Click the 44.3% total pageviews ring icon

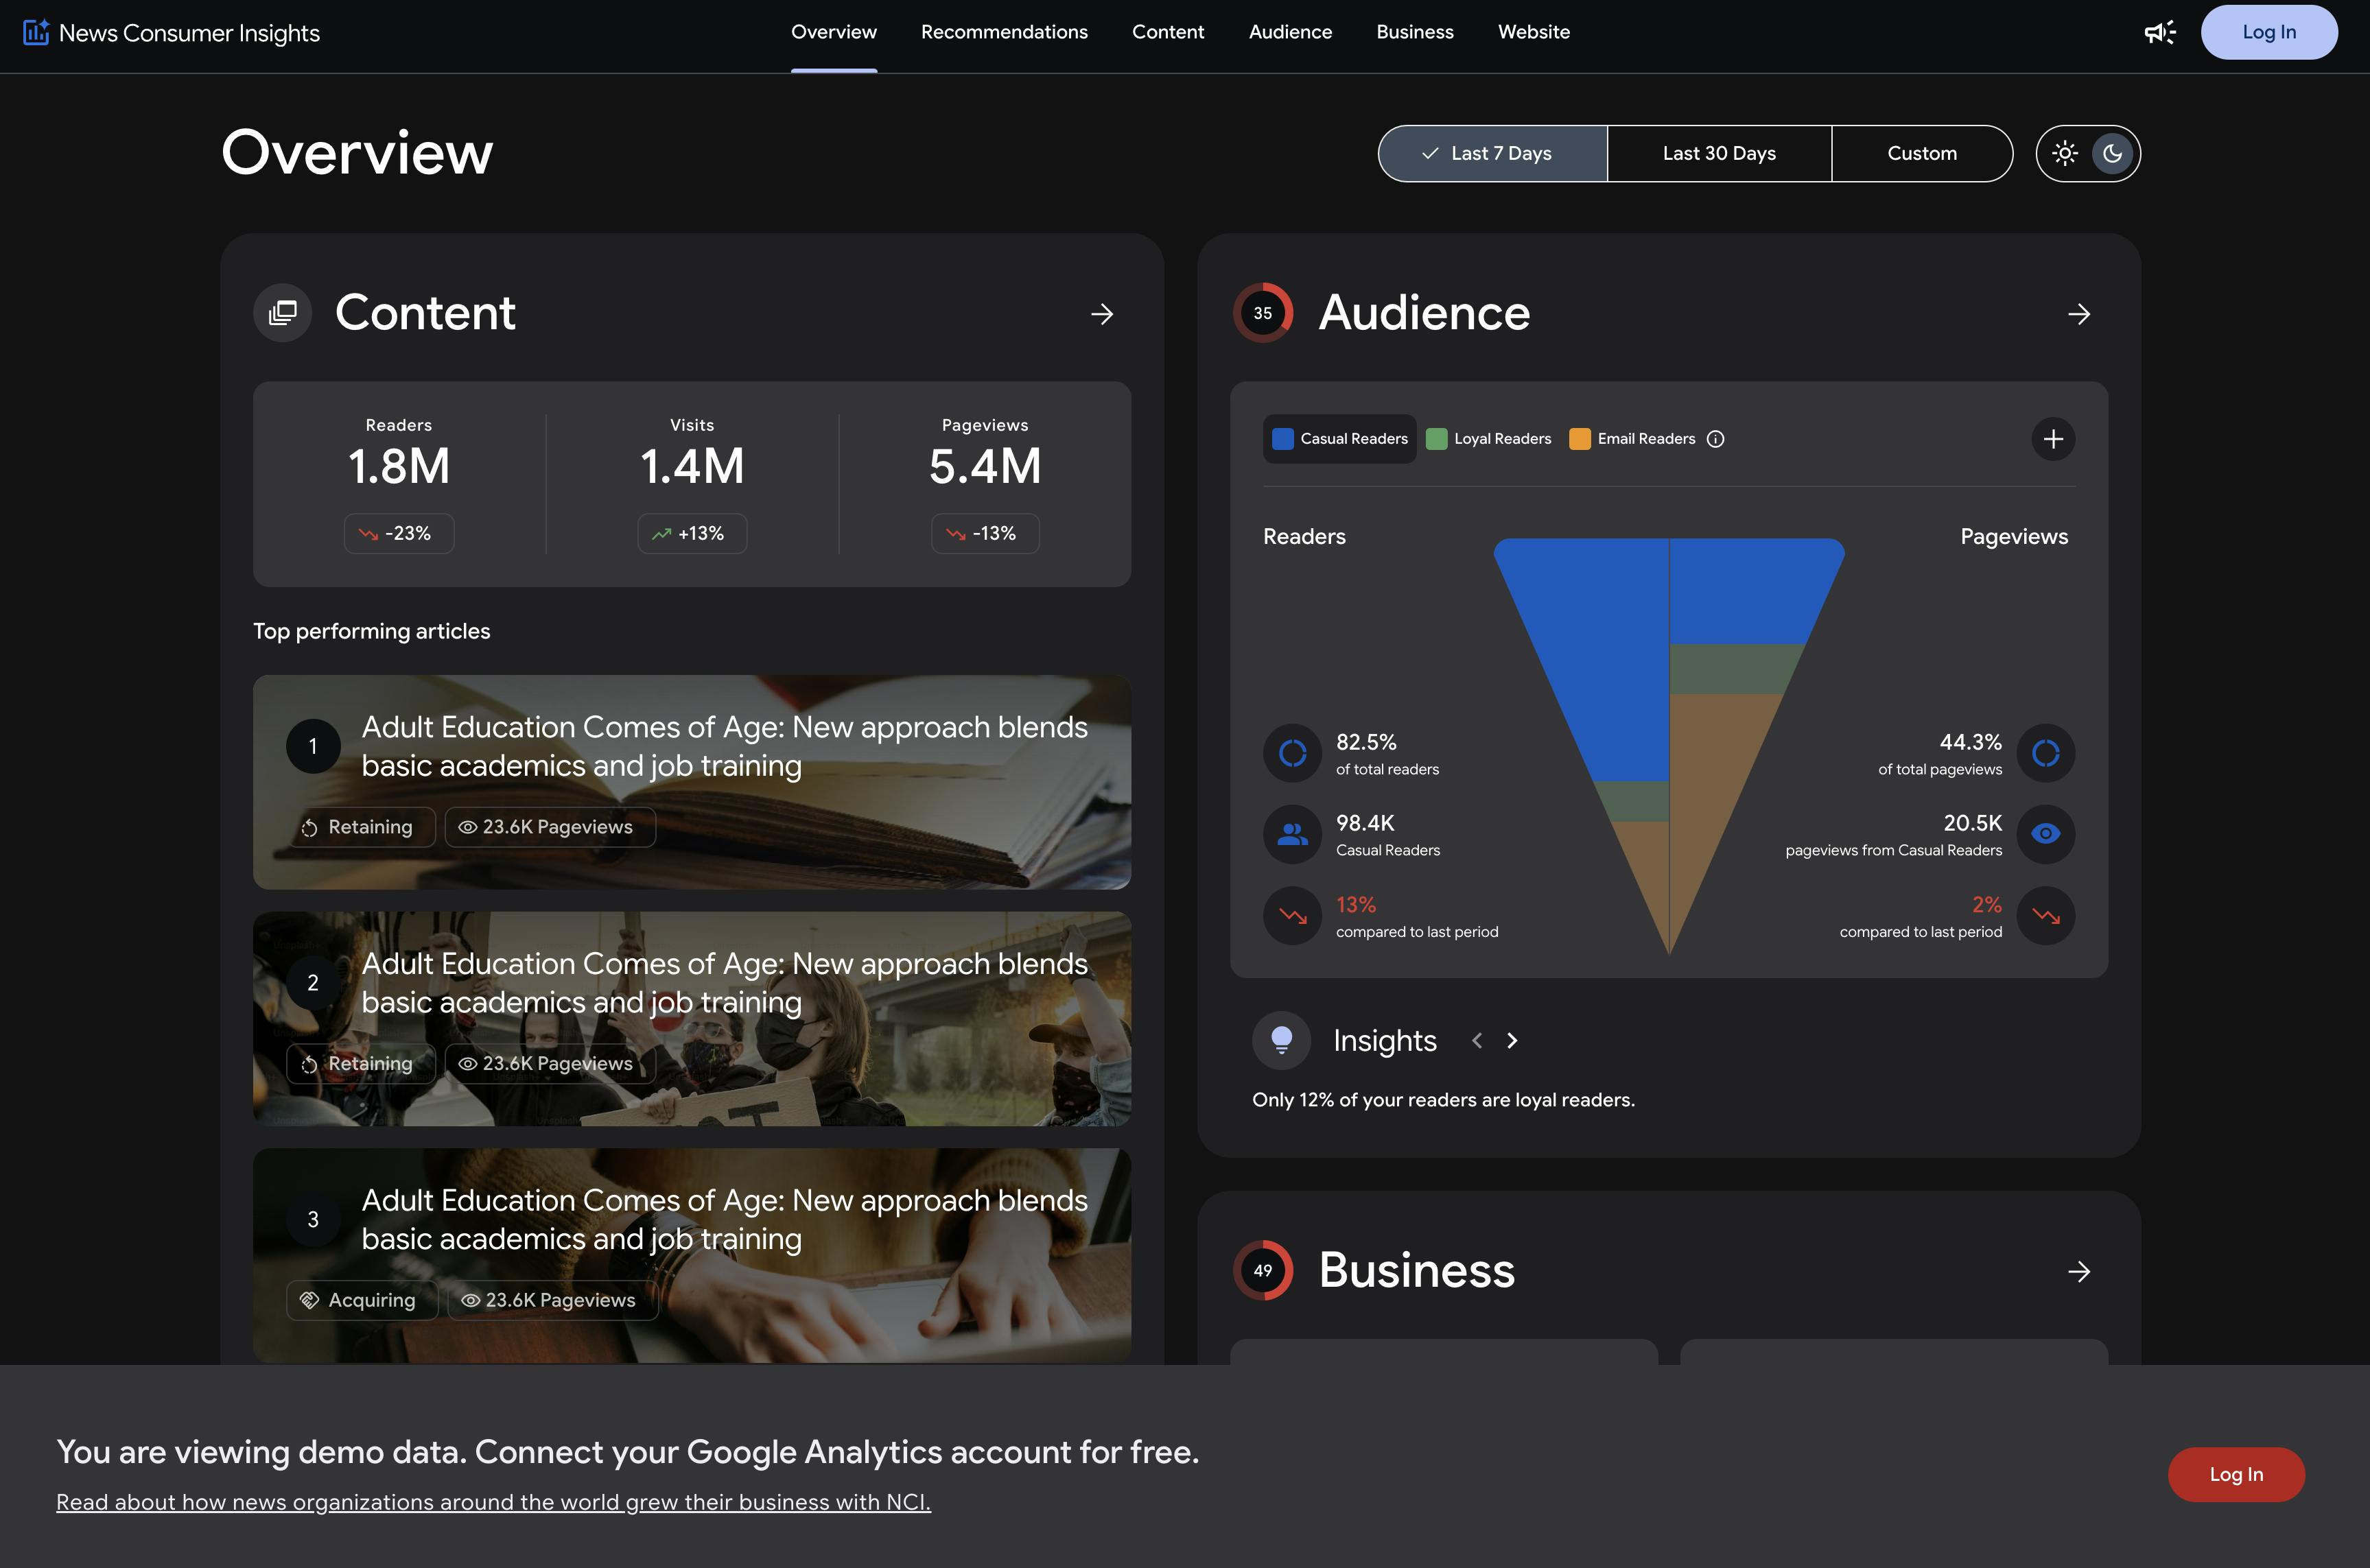(2046, 752)
